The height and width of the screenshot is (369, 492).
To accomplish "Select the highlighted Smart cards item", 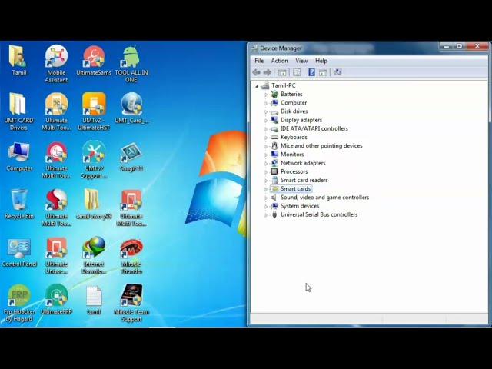I will (295, 189).
